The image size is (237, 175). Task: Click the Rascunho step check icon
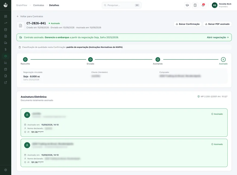coord(25,59)
